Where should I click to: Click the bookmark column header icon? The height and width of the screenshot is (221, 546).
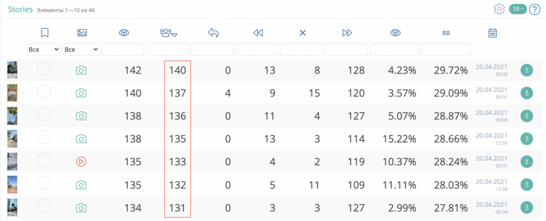[45, 33]
